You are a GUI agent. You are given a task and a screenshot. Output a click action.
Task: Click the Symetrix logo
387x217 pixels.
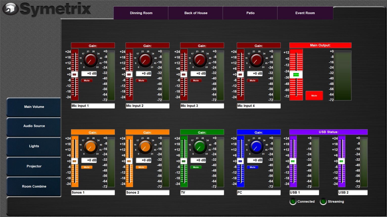coord(47,9)
